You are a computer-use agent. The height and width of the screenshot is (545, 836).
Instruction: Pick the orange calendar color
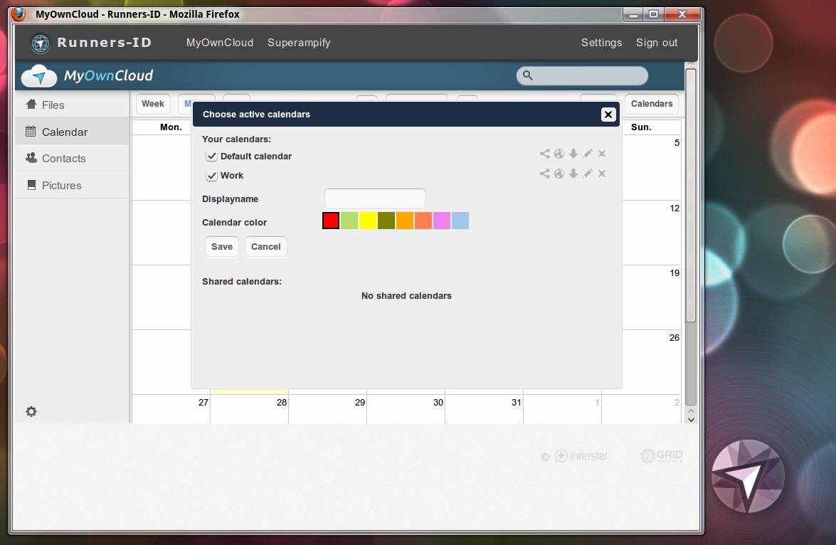405,221
